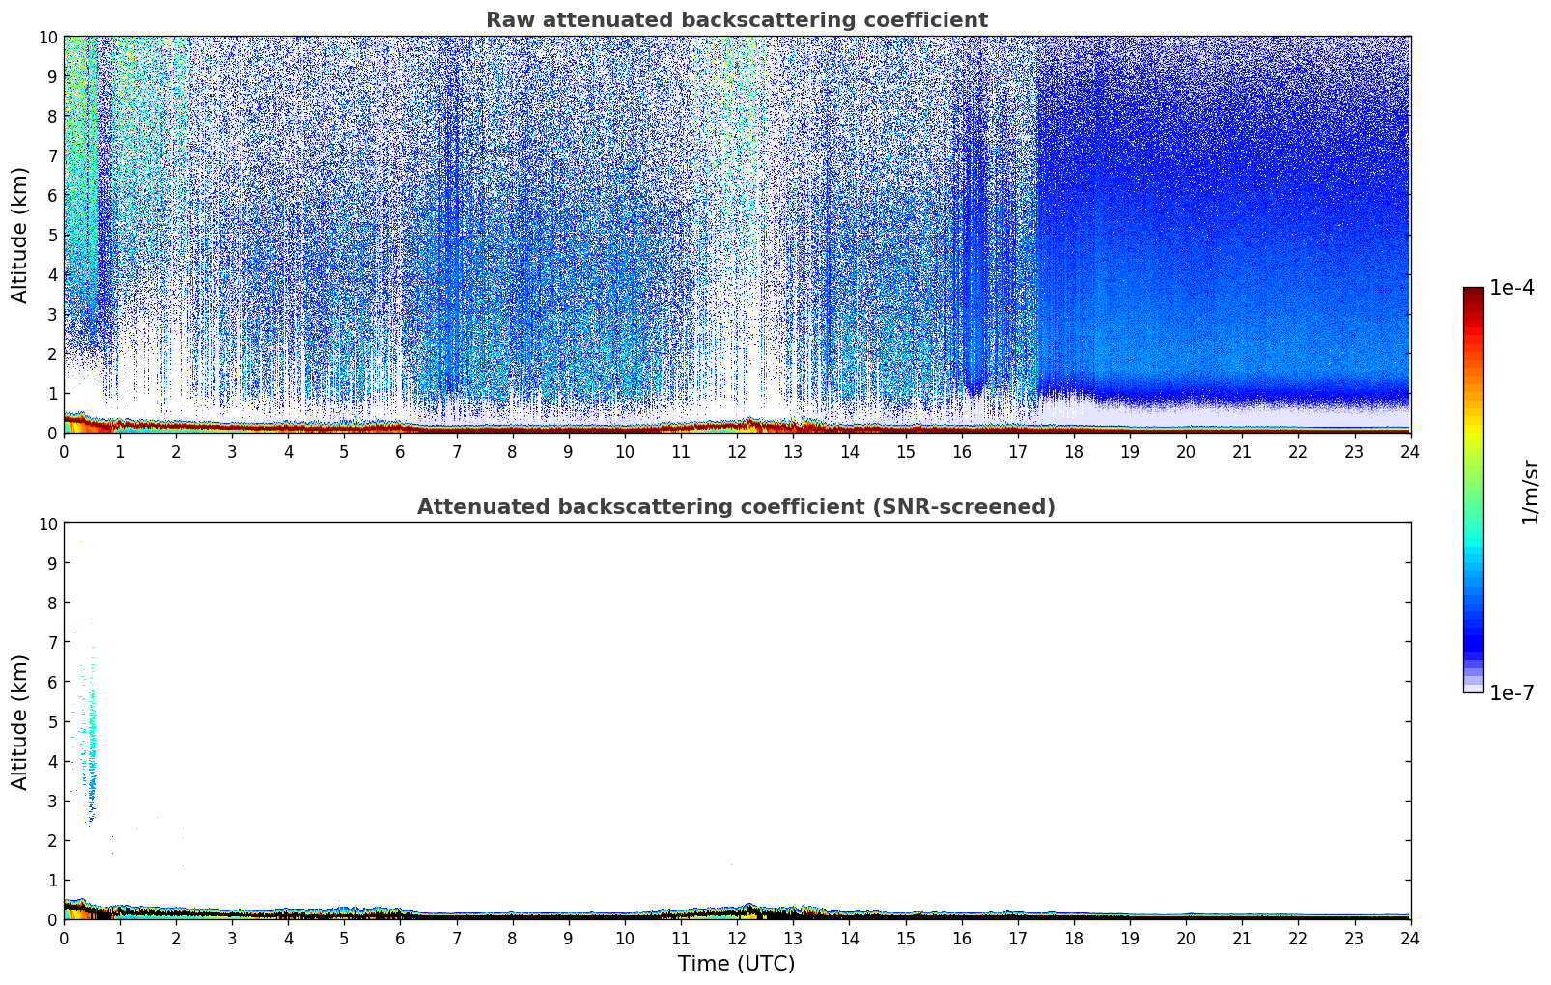Pick the pale white bottom of the colorbar
The height and width of the screenshot is (985, 1551).
1473,688
